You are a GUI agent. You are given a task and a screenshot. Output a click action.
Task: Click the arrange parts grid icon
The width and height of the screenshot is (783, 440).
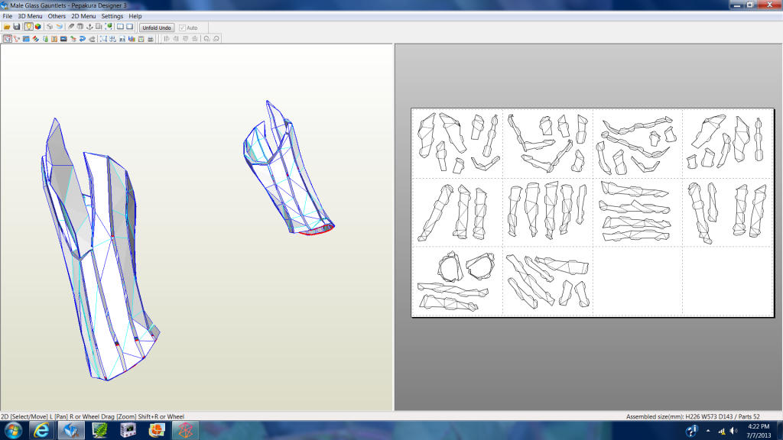pos(113,38)
